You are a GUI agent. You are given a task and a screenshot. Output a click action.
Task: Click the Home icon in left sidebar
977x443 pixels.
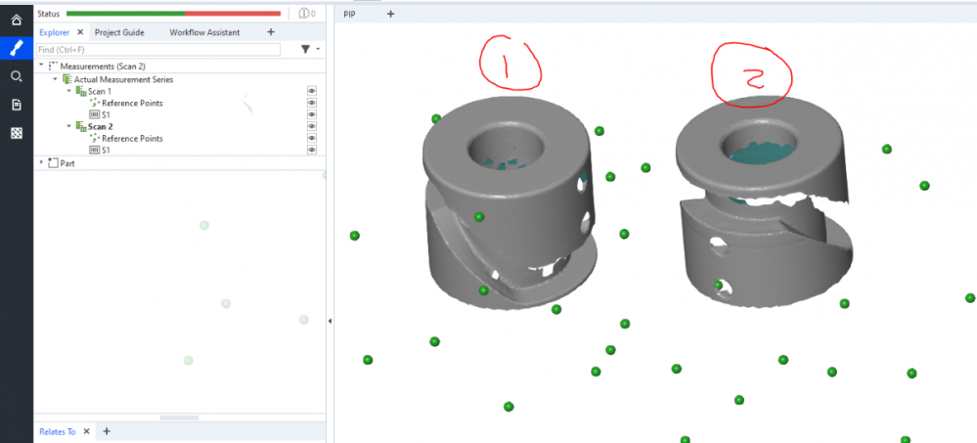[x=16, y=20]
